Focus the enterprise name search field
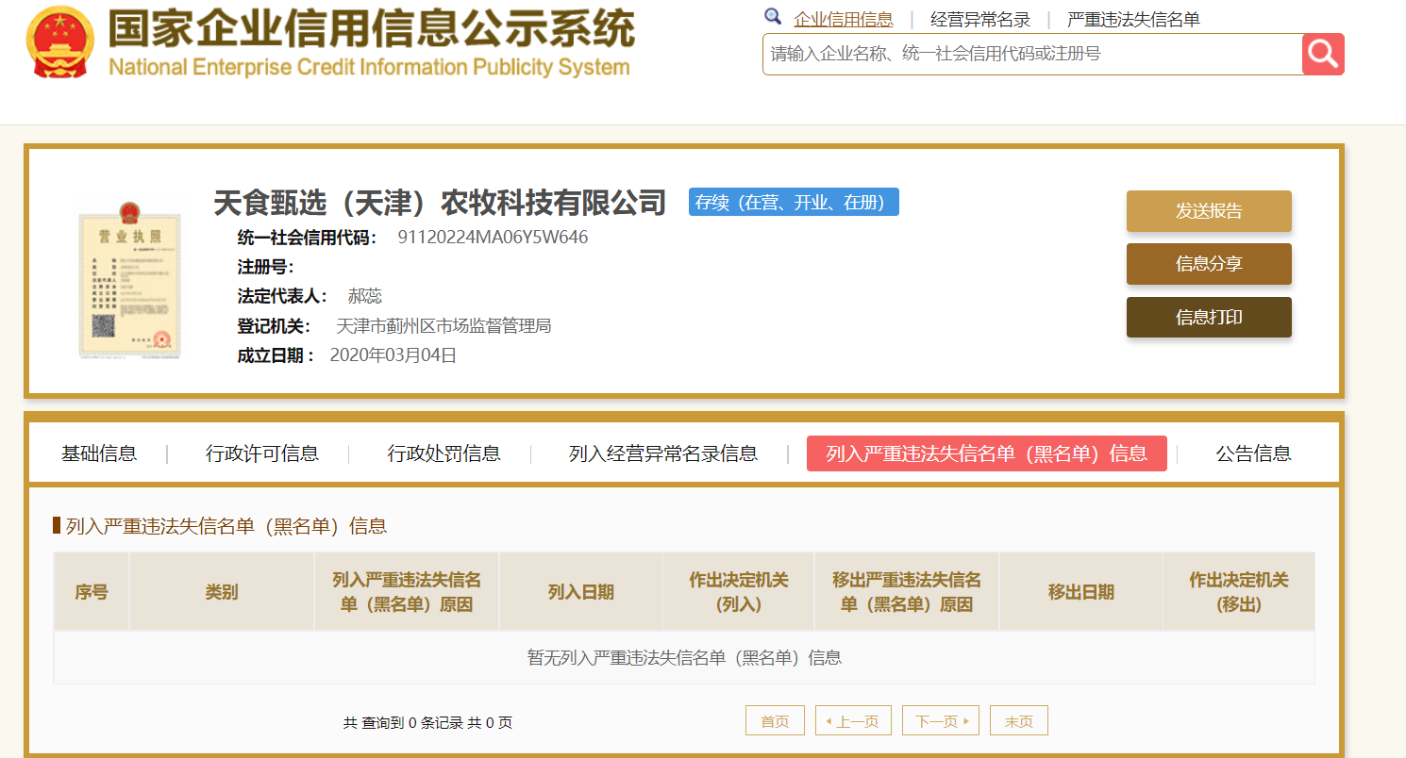The image size is (1406, 758). [1032, 54]
